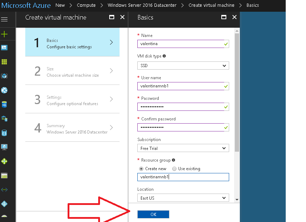Click the Resource group name input field
The width and height of the screenshot is (306, 222).
point(183,177)
